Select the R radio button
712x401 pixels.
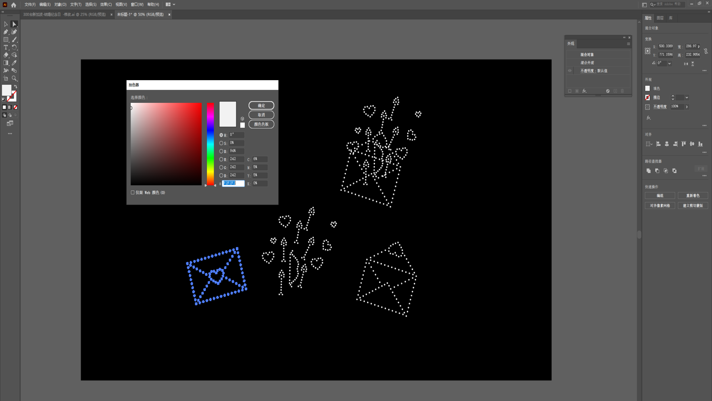pos(221,159)
